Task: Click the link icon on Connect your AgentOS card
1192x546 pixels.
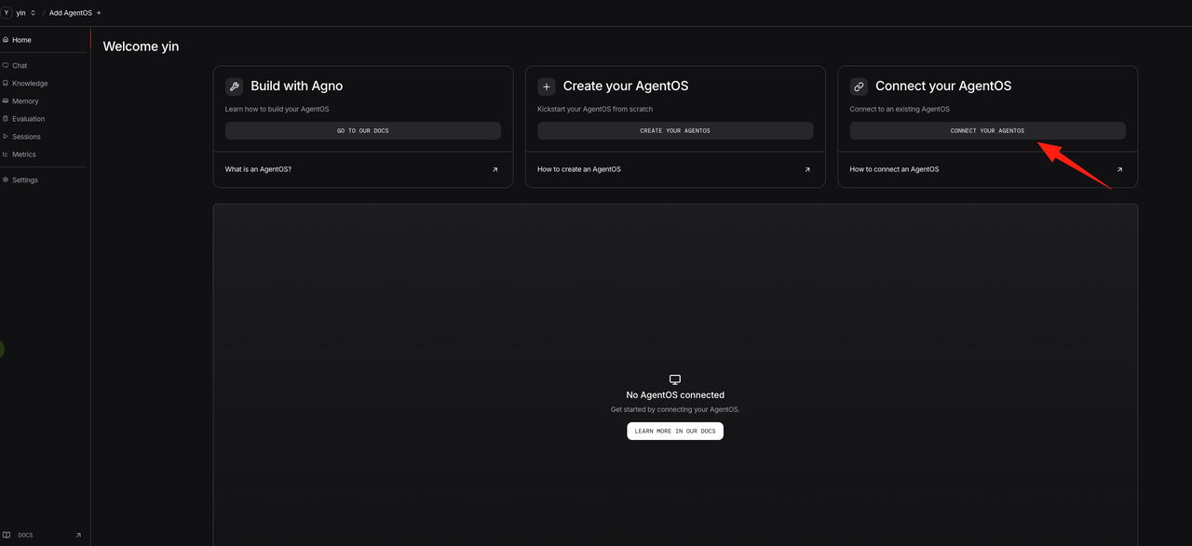Action: click(x=859, y=87)
